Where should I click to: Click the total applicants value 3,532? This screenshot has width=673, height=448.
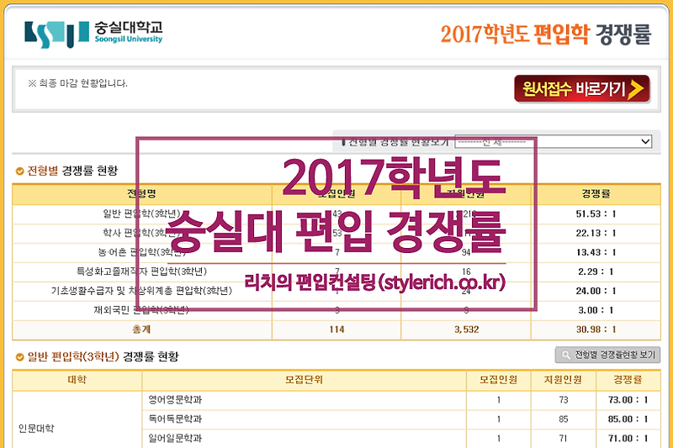[x=467, y=329]
